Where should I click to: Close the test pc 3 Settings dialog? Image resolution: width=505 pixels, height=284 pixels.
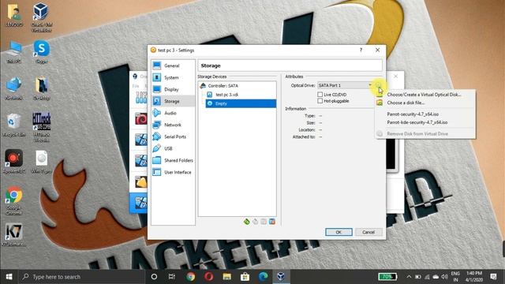tap(377, 50)
